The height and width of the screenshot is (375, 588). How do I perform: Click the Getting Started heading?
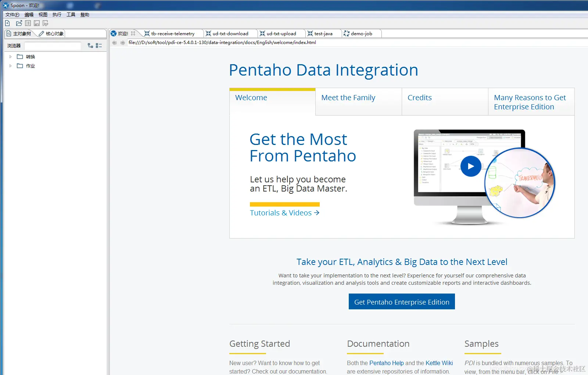coord(259,344)
